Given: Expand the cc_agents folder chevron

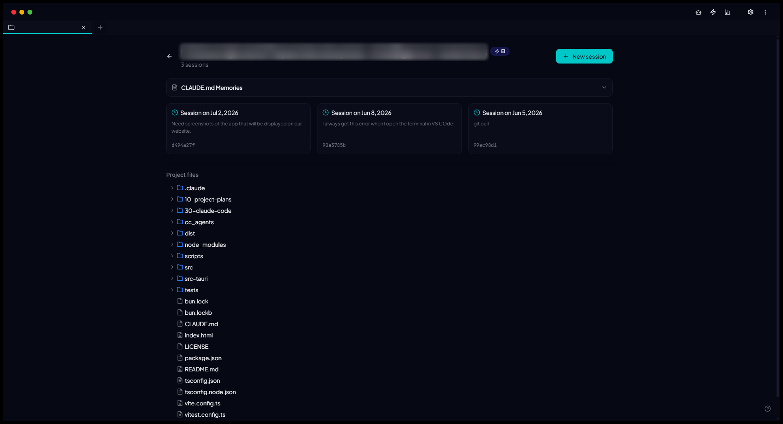Looking at the screenshot, I should tap(172, 222).
